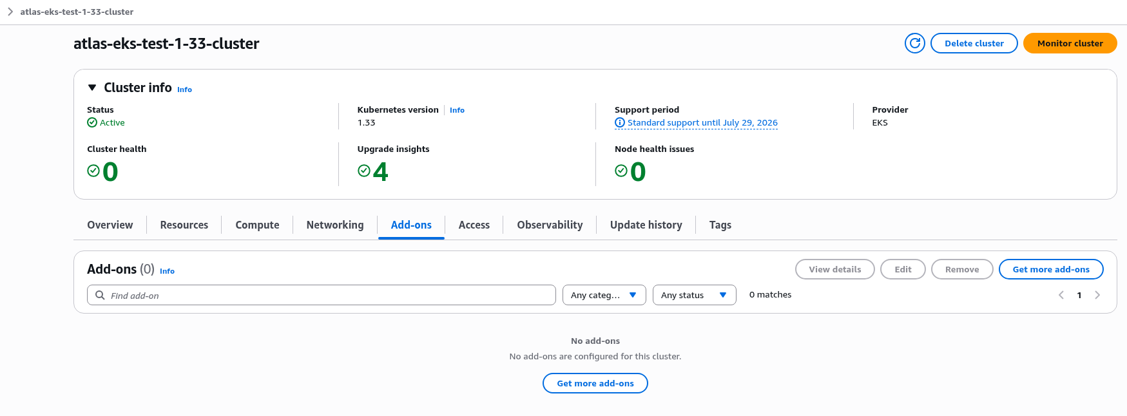The image size is (1127, 416).
Task: Click the Find add-on search field
Action: pyautogui.click(x=322, y=295)
